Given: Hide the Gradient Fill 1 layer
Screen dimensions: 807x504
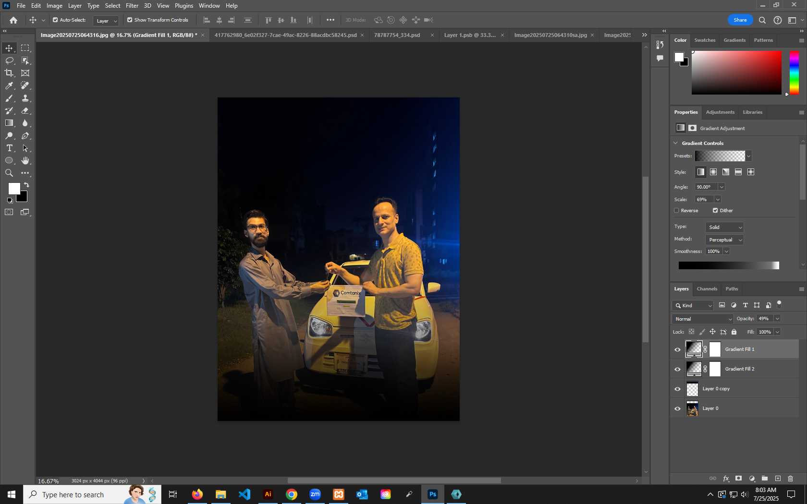Looking at the screenshot, I should [677, 349].
